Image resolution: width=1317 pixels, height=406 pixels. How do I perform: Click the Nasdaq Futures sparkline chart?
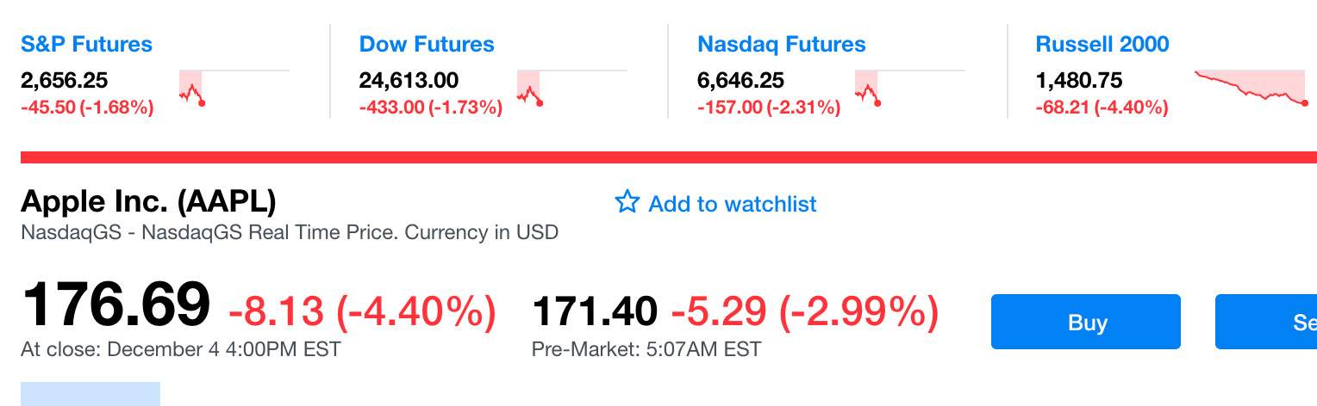(x=909, y=87)
